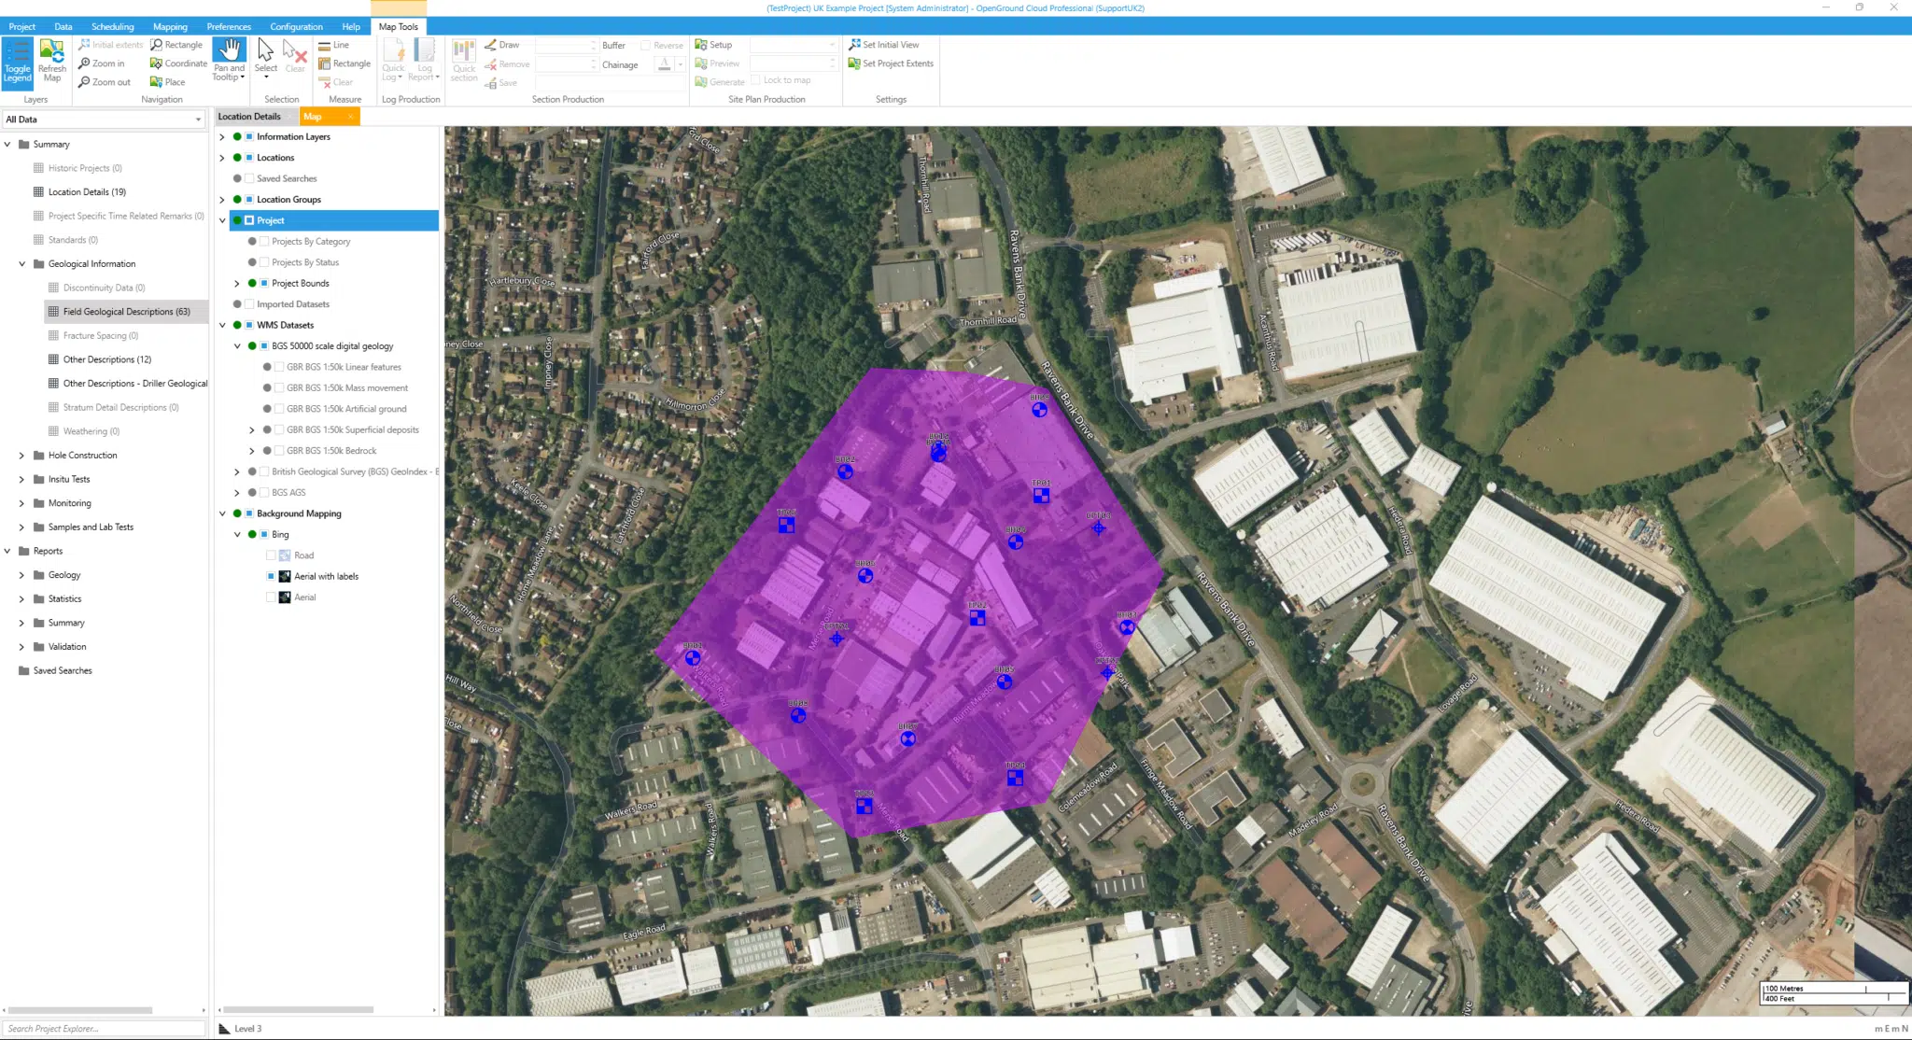Click the Zoom in magnifier
The image size is (1912, 1040).
tap(84, 63)
